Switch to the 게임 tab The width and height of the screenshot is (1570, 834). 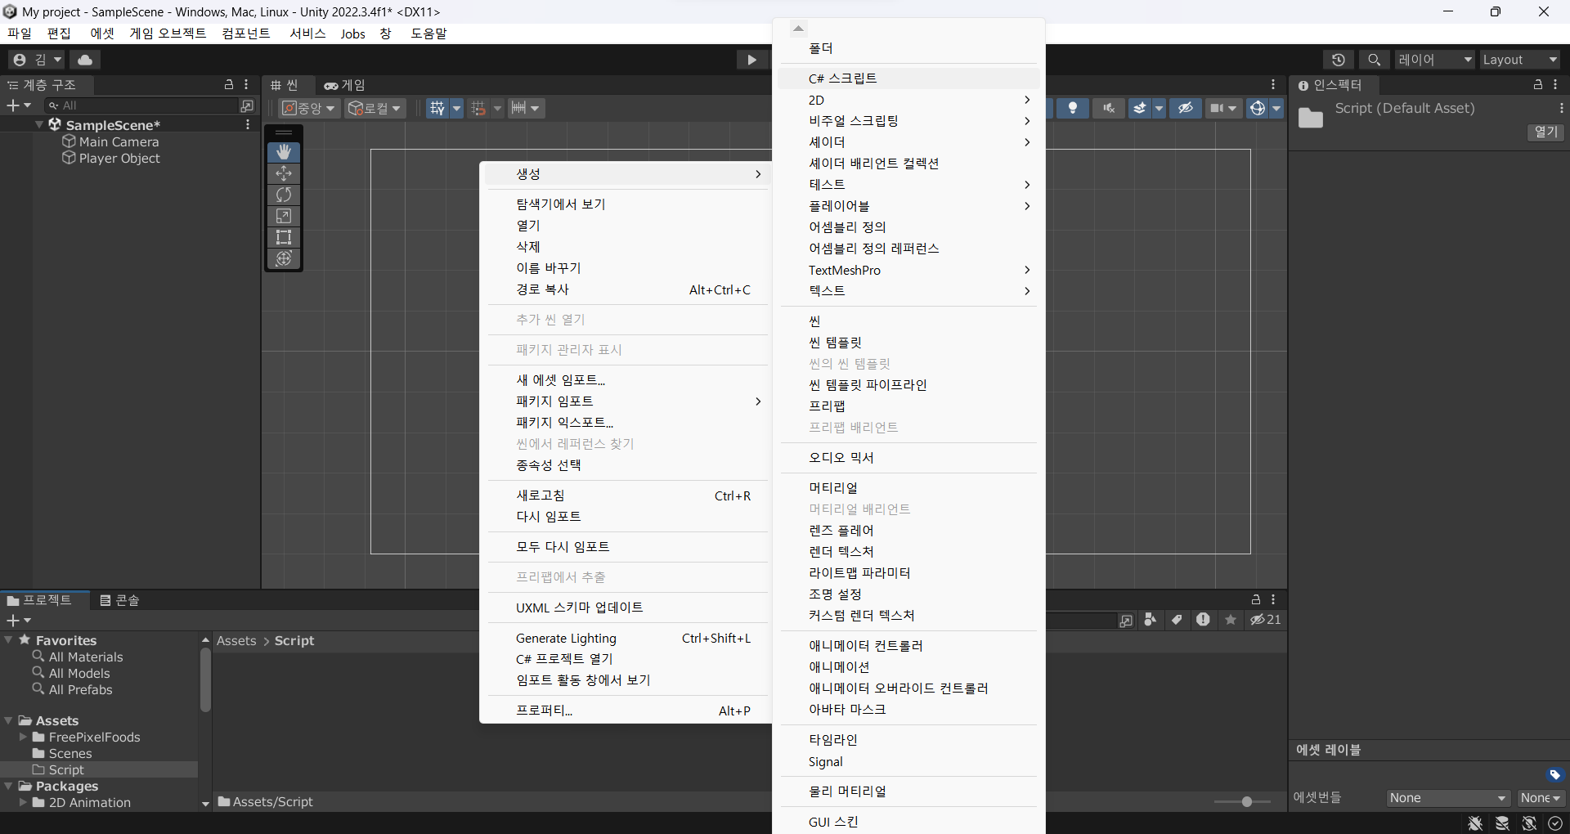pos(344,85)
